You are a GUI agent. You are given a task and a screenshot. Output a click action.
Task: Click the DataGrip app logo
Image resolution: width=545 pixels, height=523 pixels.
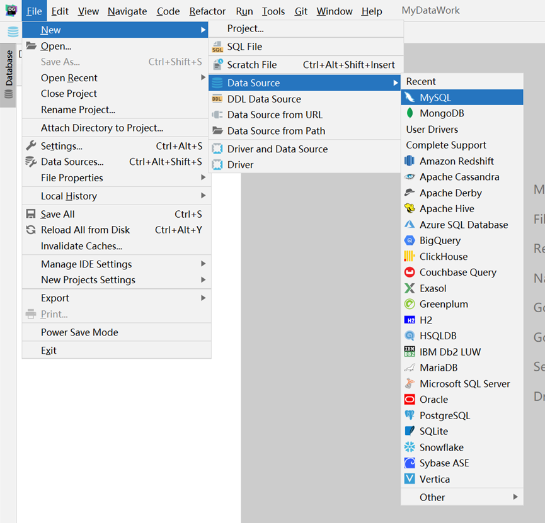[x=11, y=11]
